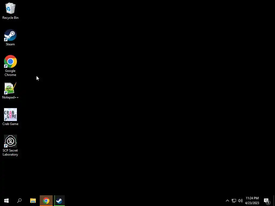Click the Show desktop sliver
Viewport: 275px width, 206px height.
click(274, 201)
